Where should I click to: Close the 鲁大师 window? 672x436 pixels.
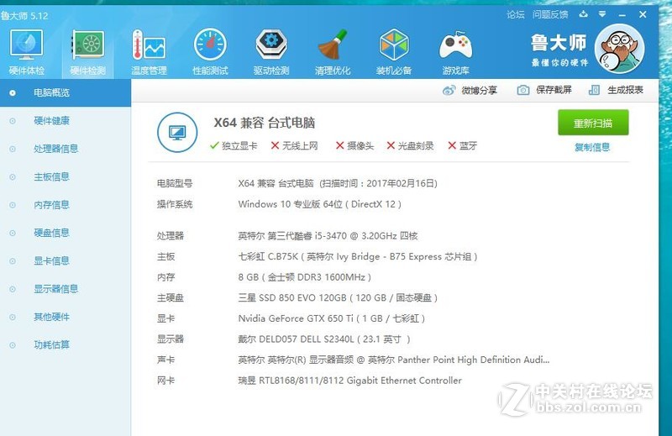click(x=643, y=14)
